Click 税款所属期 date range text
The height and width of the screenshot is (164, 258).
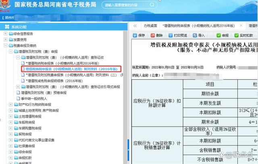168,67
